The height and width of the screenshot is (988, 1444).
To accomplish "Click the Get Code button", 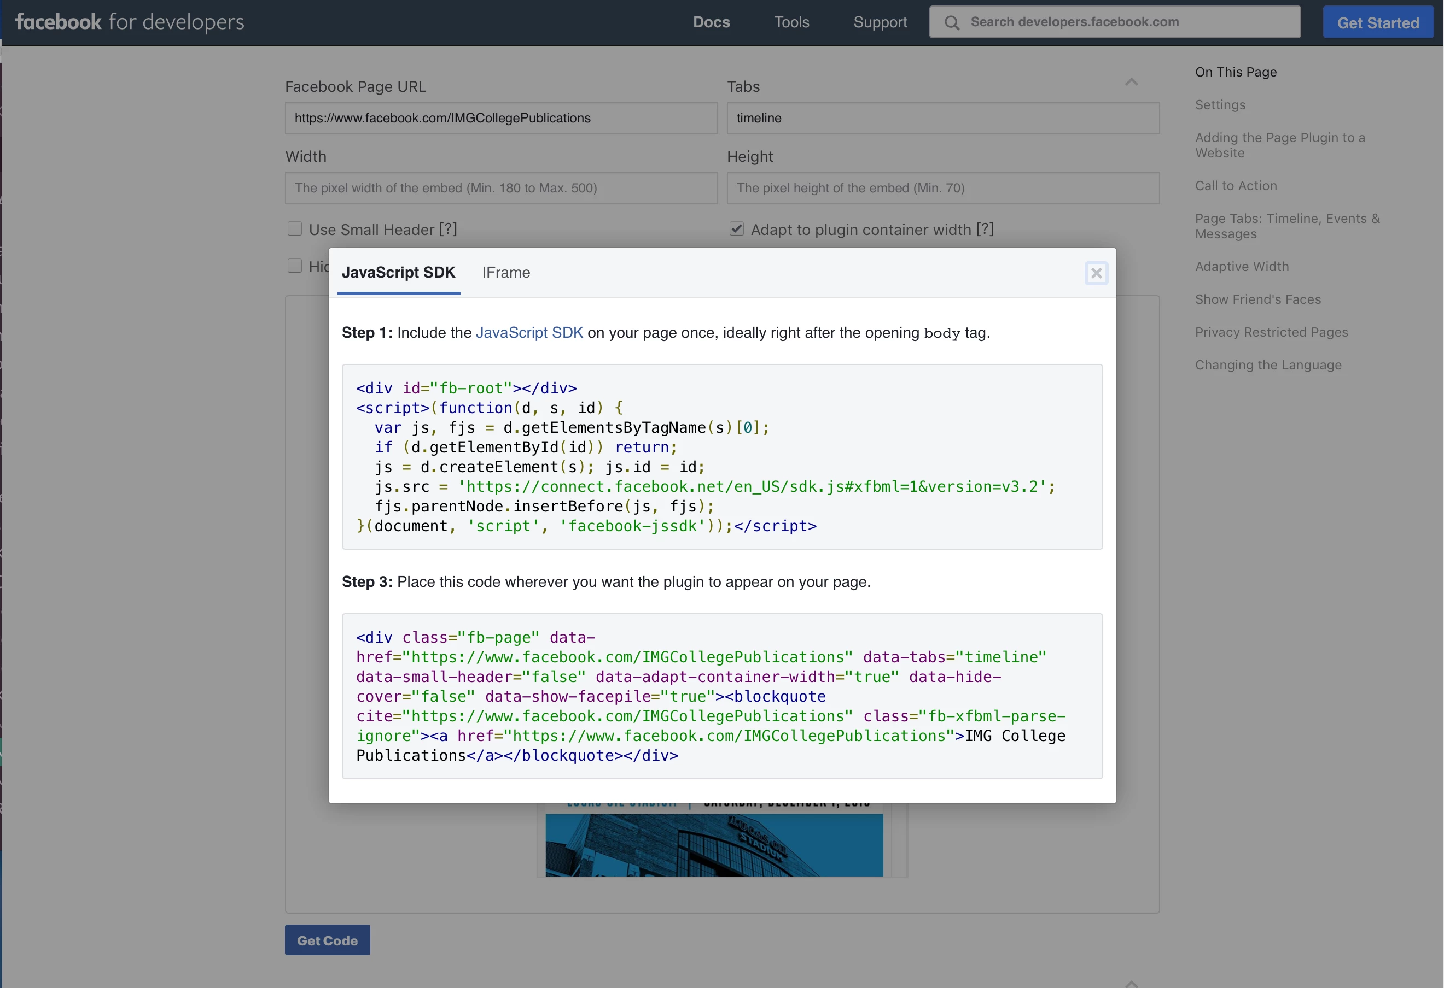I will [x=327, y=939].
